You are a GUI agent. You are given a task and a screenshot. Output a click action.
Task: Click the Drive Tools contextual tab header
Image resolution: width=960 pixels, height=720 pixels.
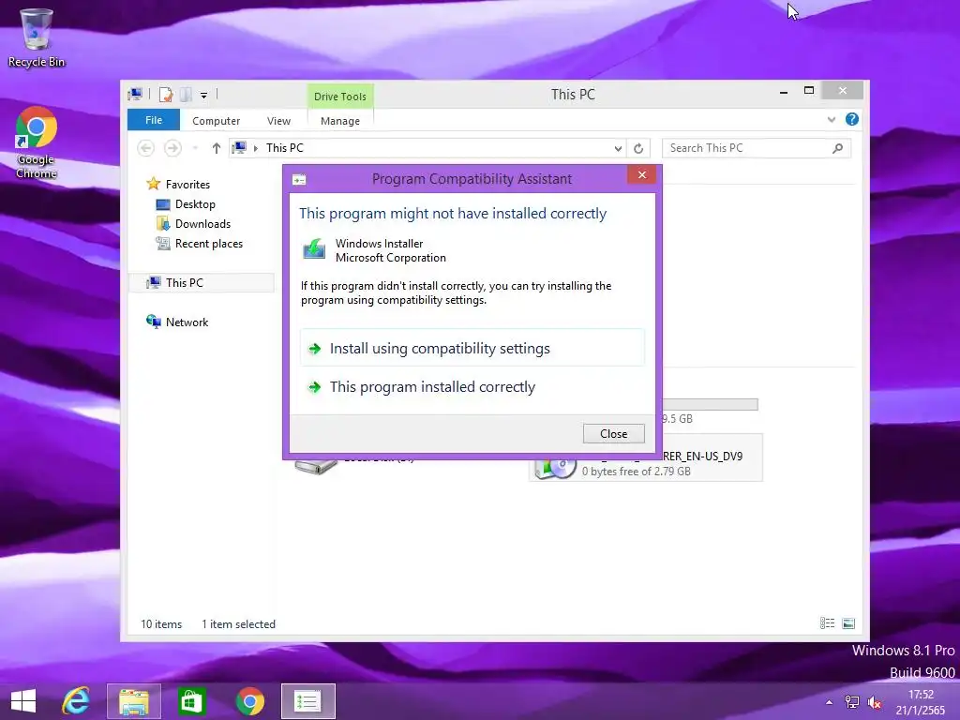339,97
